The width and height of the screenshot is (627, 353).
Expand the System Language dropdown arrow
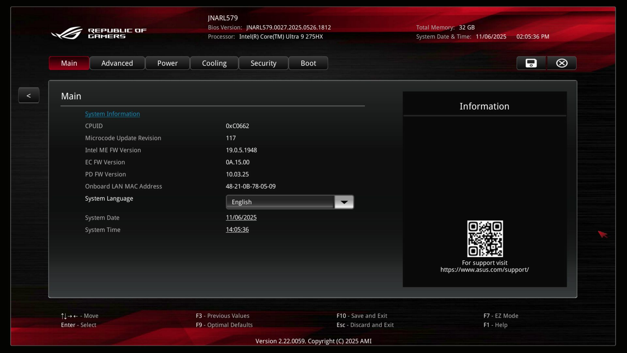coord(344,202)
